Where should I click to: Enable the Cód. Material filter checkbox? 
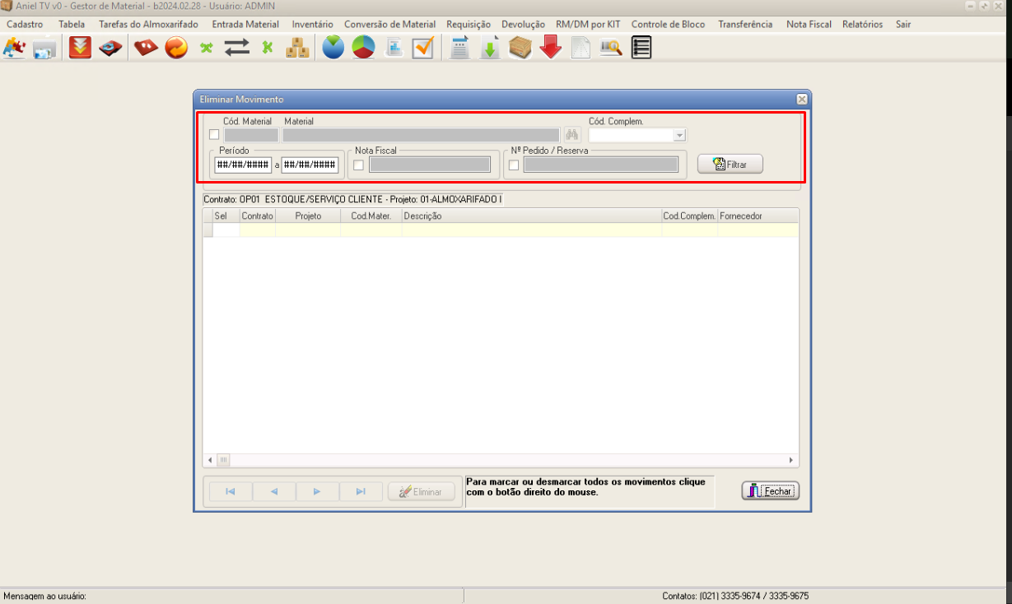click(x=215, y=135)
